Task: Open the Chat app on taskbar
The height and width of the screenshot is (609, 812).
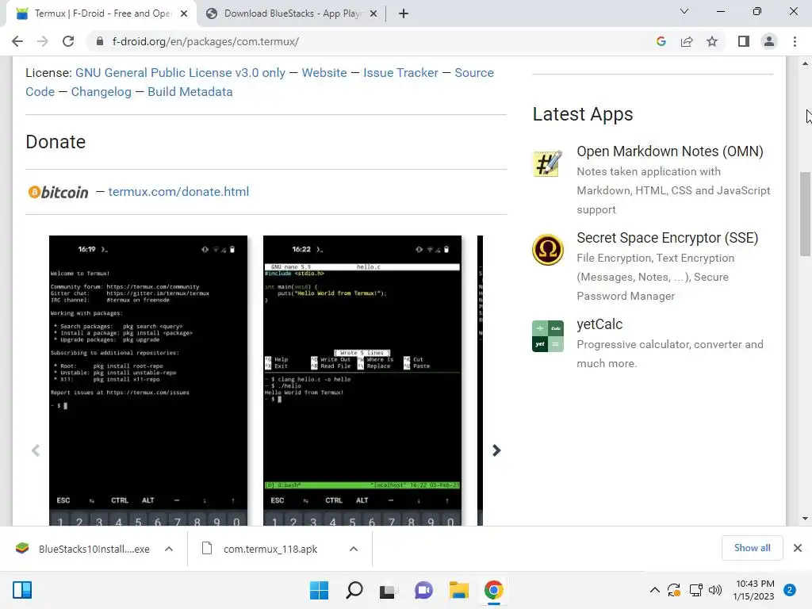Action: 423,590
